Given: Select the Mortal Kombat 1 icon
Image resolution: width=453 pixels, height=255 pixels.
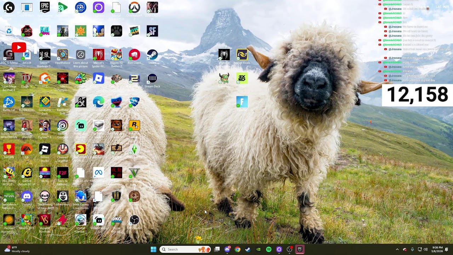Looking at the screenshot, I should (81, 224).
